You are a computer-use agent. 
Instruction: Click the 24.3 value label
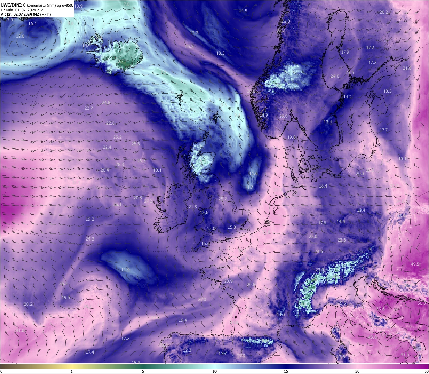pyautogui.click(x=90, y=239)
